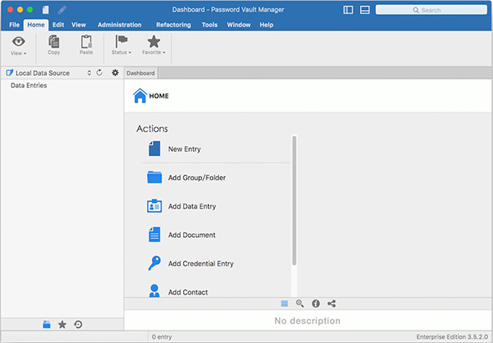Screen dimensions: 493x343
Task: Switch to the list details view icon
Action: click(284, 304)
